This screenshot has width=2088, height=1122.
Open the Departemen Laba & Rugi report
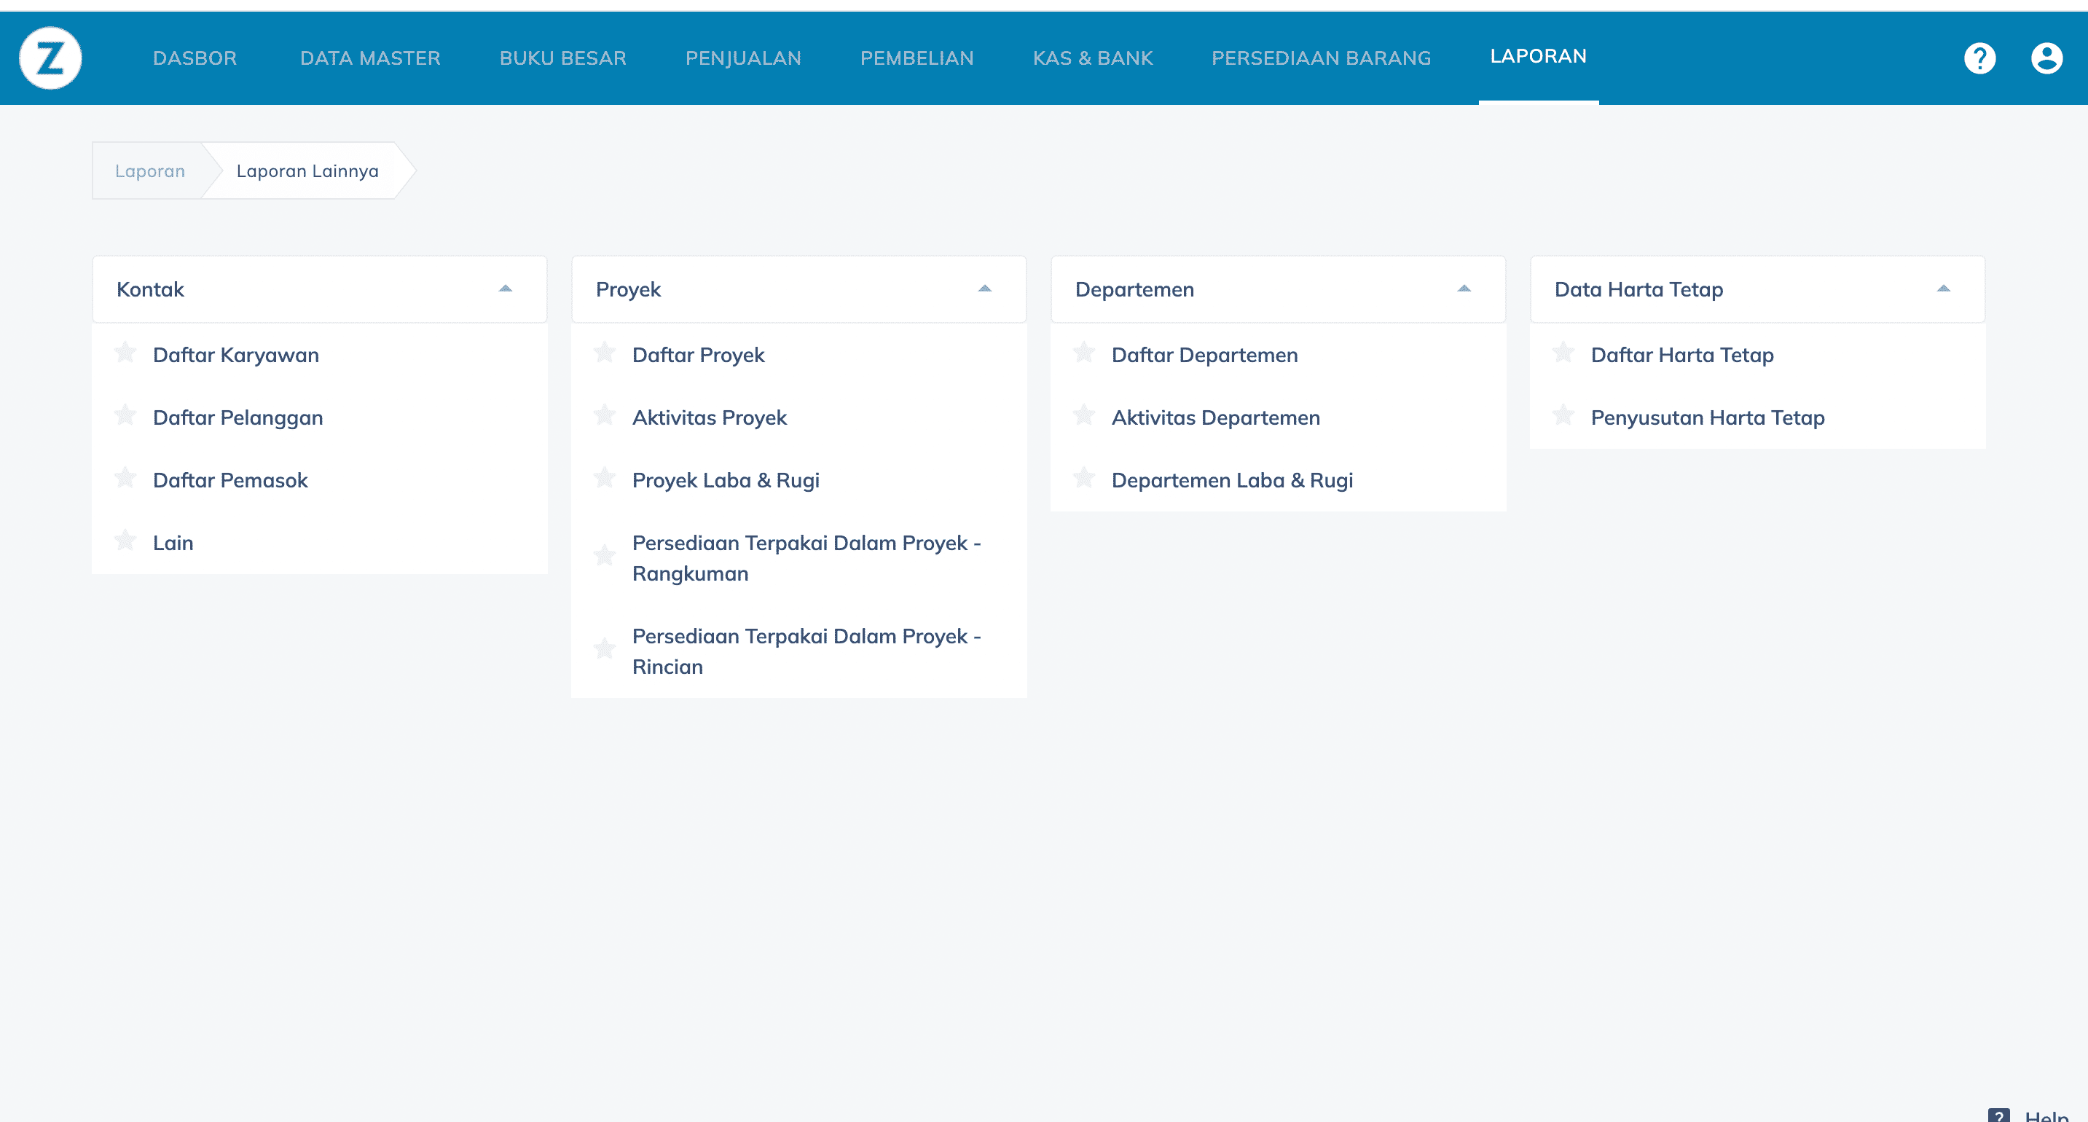(1232, 480)
